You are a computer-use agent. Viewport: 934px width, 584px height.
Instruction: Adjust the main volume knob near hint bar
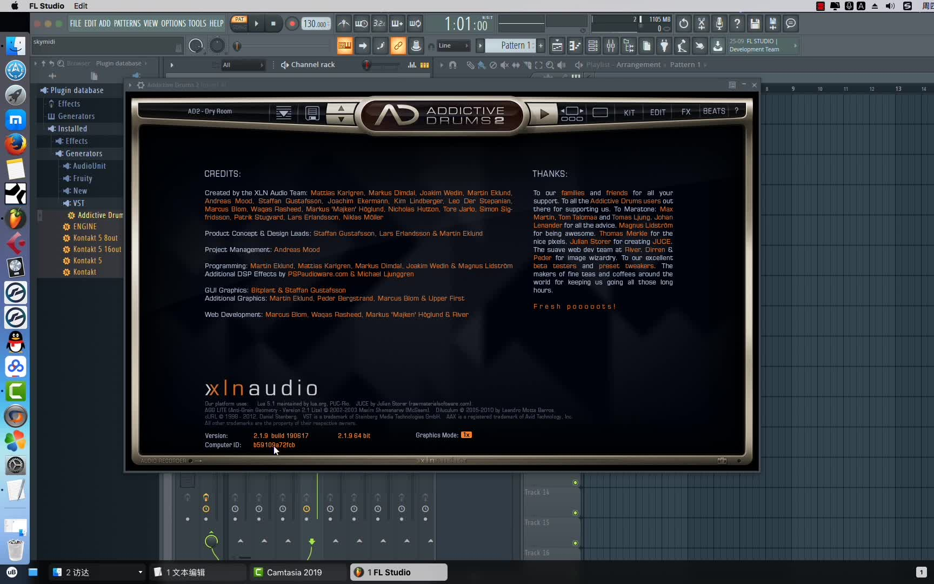tap(196, 46)
